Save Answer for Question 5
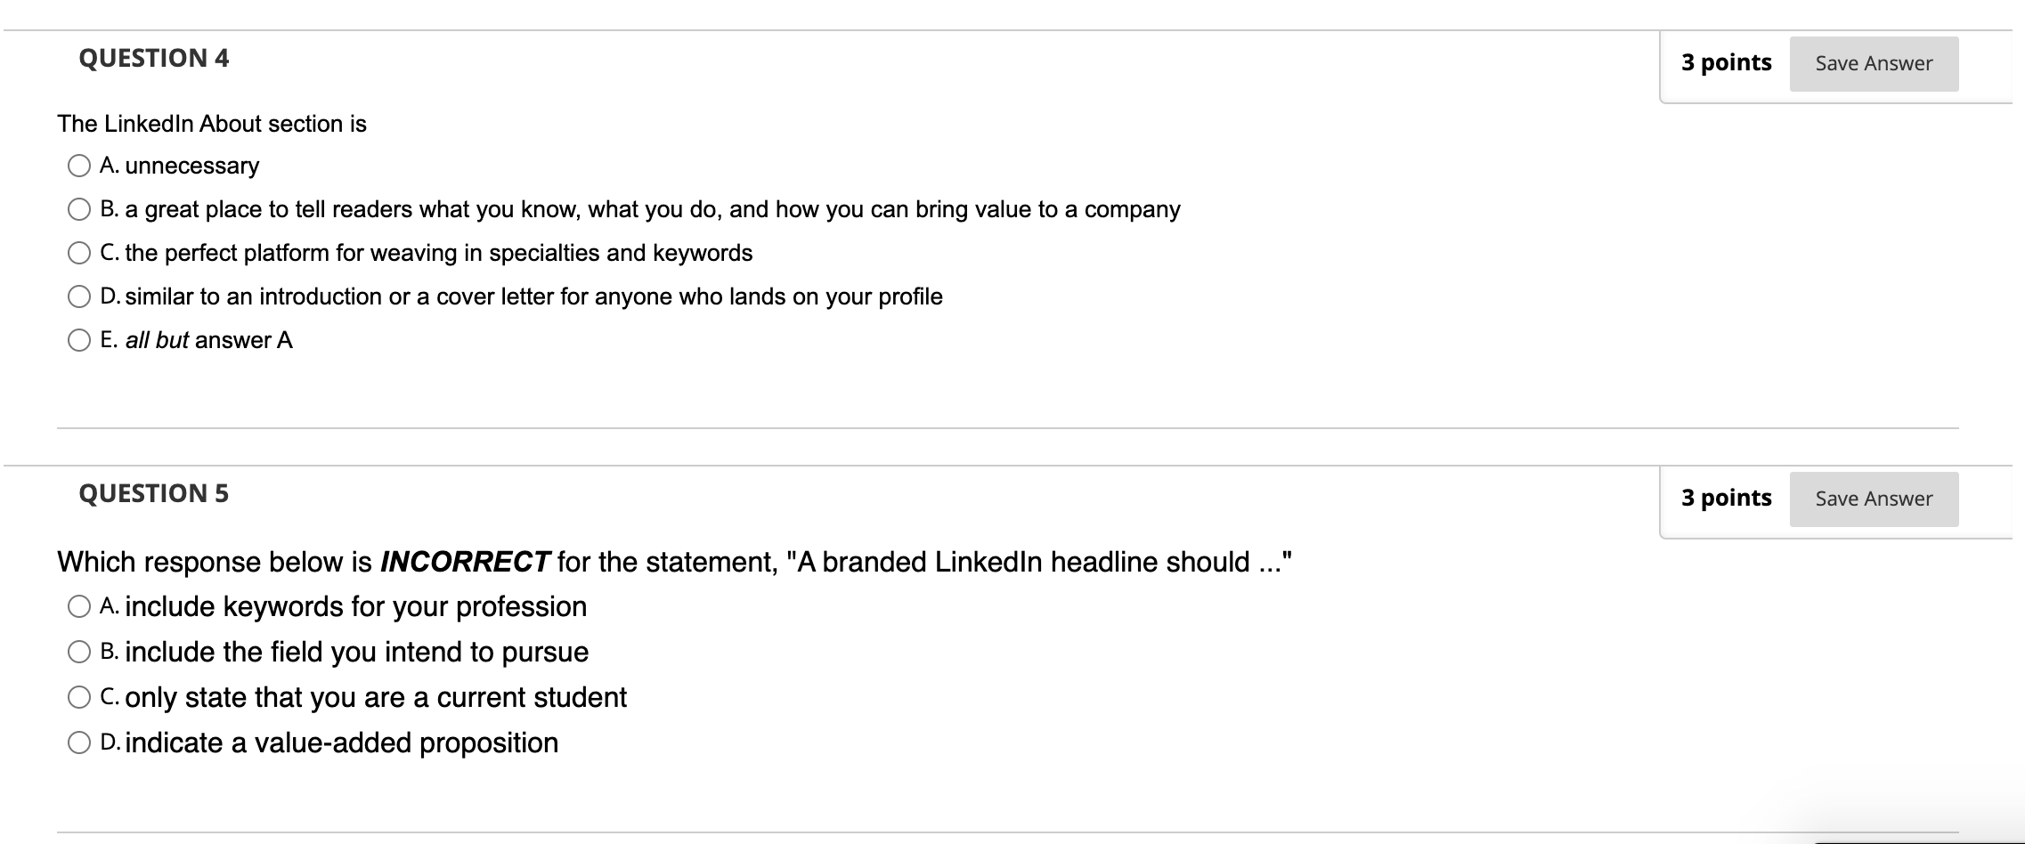The height and width of the screenshot is (844, 2025). point(1874,499)
